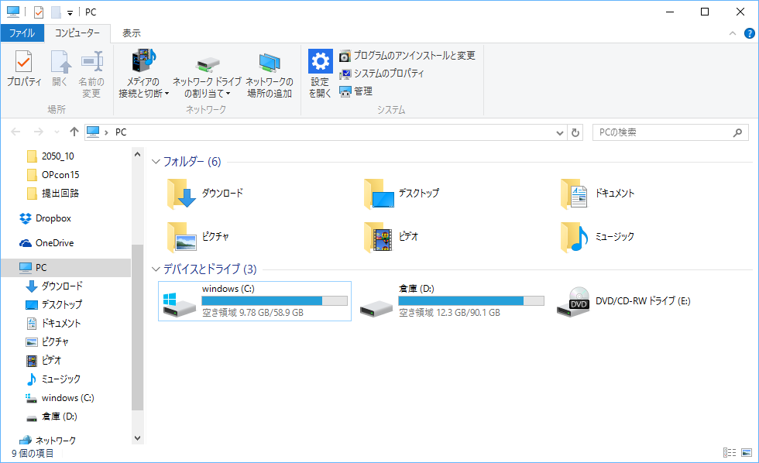
Task: Collapse the デバイスとドライブ (3) group
Action: (156, 269)
